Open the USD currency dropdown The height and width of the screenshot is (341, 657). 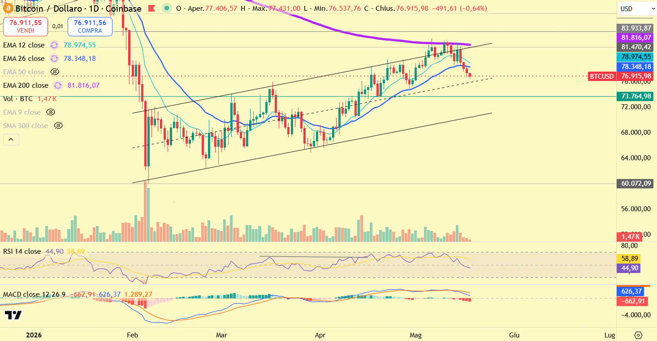tap(637, 9)
